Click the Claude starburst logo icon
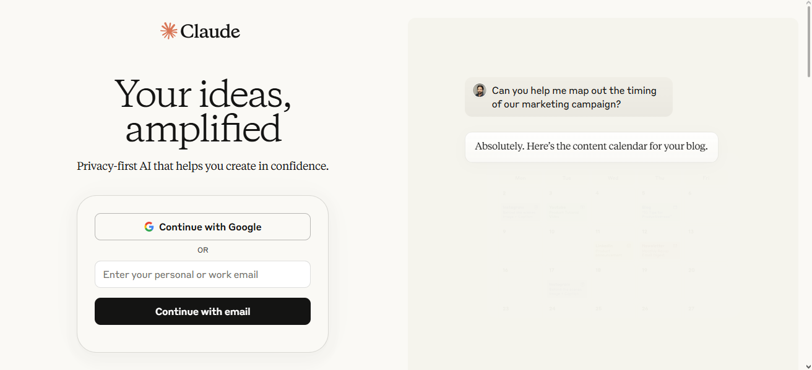The image size is (812, 370). 169,31
